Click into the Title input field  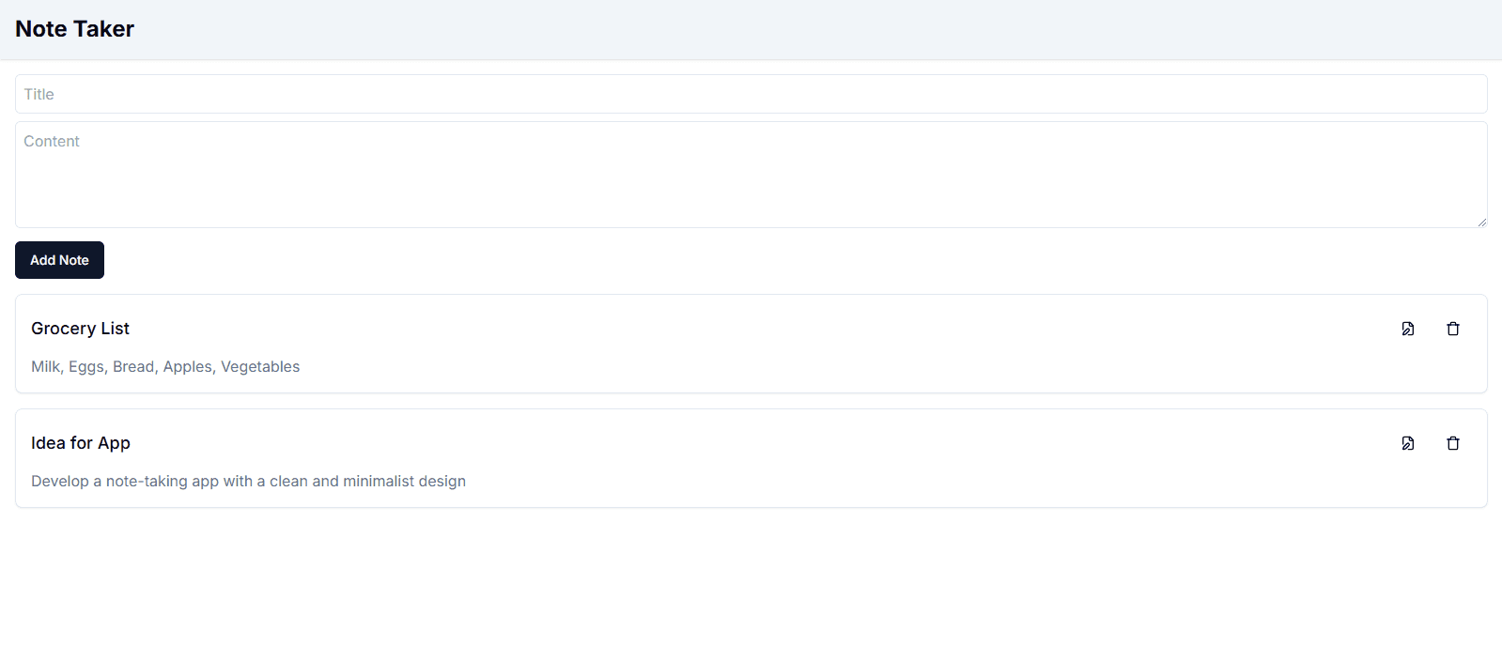[x=751, y=94]
